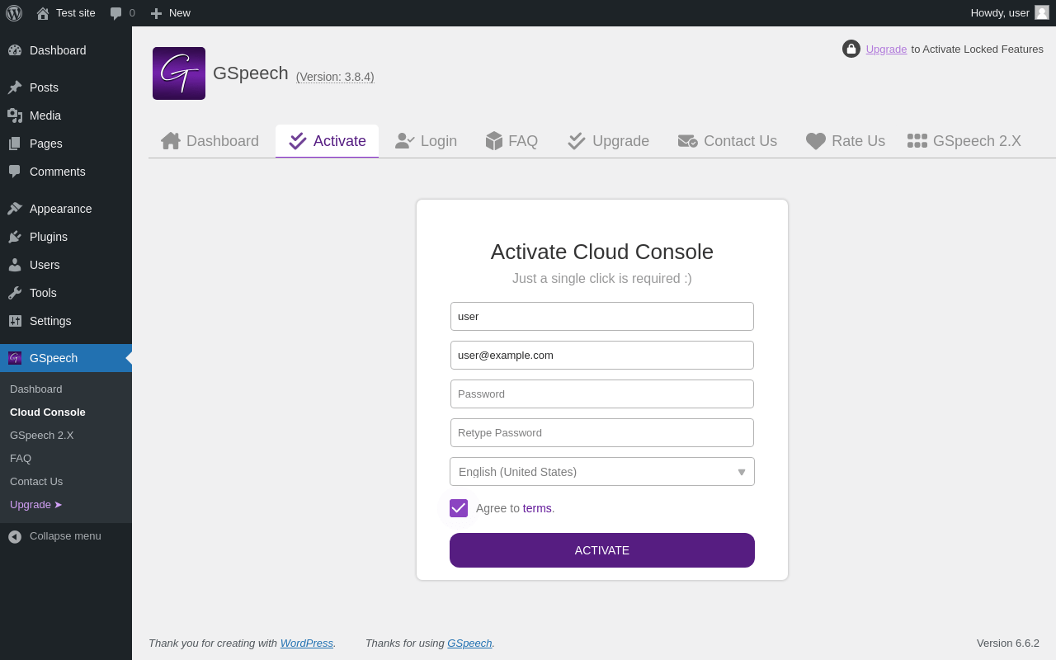Click the Comments icon in sidebar
The width and height of the screenshot is (1056, 660).
(x=15, y=172)
